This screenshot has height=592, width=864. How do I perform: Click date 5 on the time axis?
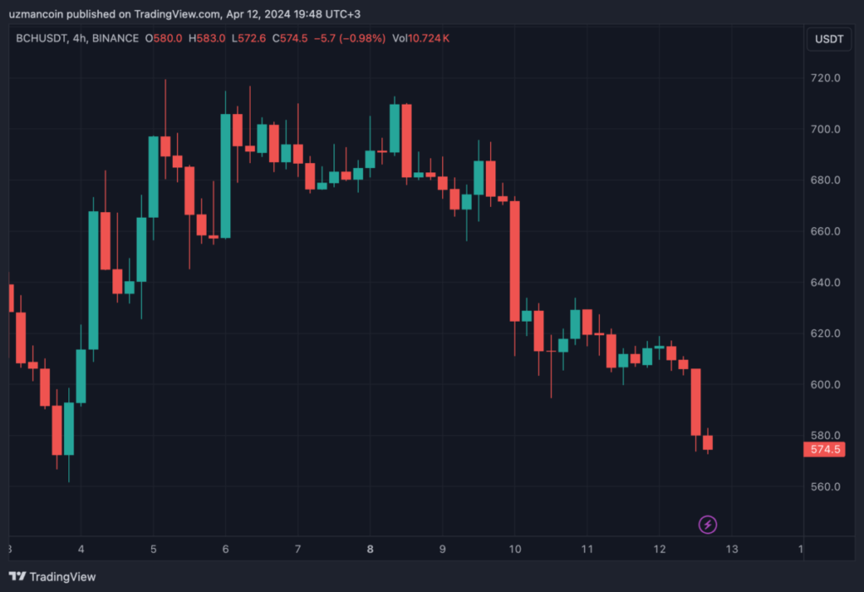[x=153, y=549]
